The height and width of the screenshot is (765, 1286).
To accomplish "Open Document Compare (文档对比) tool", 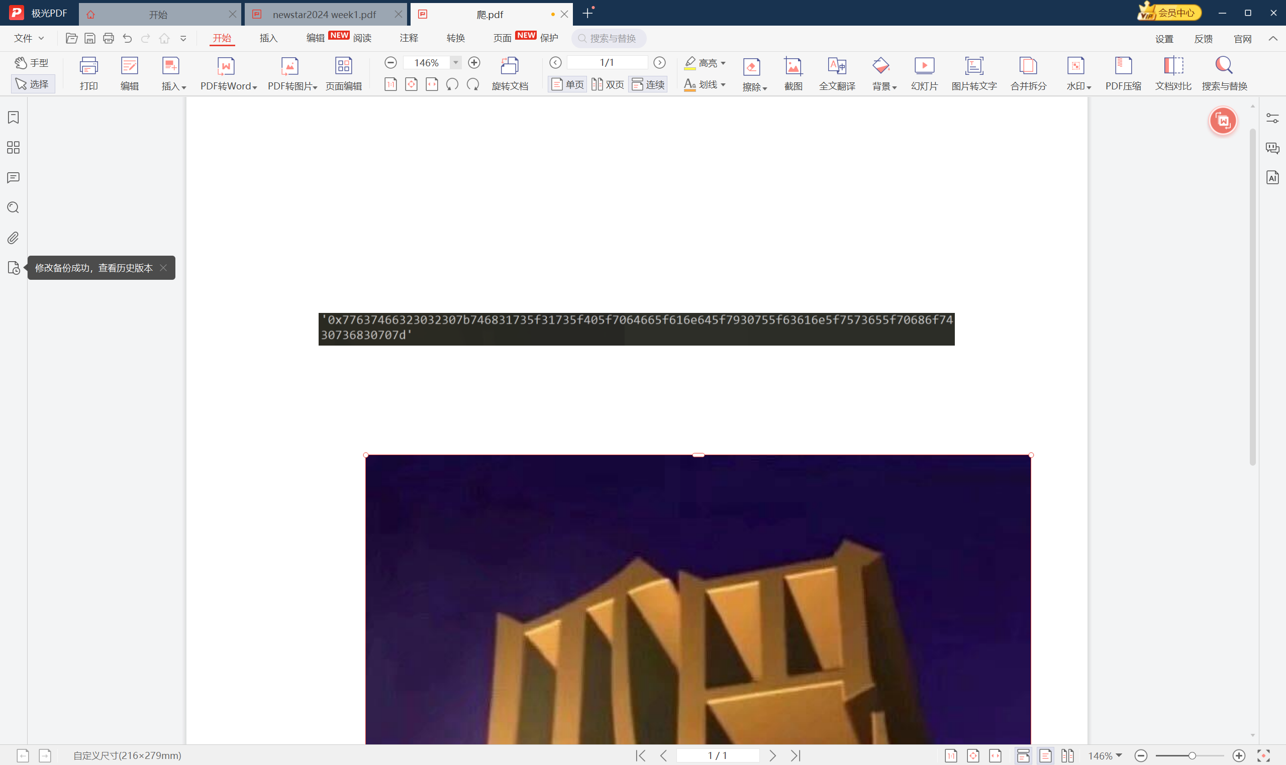I will pos(1173,74).
